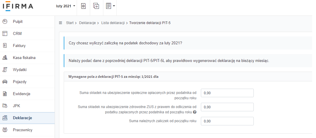Click the IFIRMA logo
The image size is (316, 138).
pyautogui.click(x=18, y=6)
